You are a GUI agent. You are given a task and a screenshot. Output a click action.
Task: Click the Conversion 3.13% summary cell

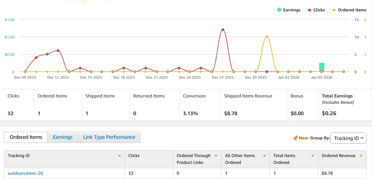click(x=200, y=105)
